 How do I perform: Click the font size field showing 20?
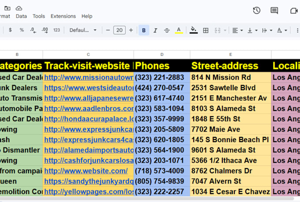click(x=120, y=30)
